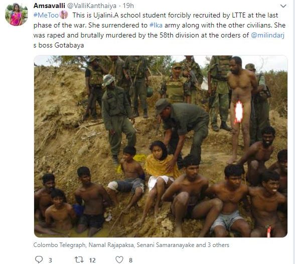Click the reply speech bubble icon
The image size is (295, 264).
click(39, 259)
